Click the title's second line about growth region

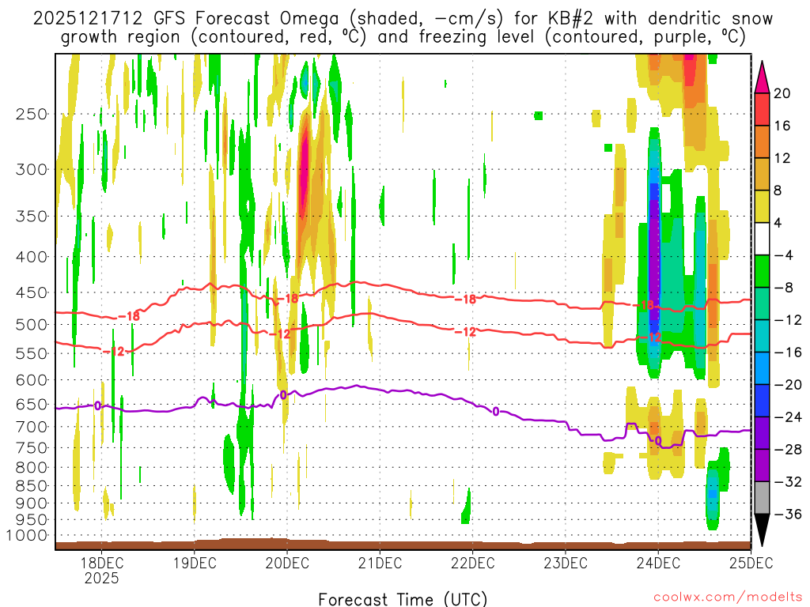click(x=403, y=37)
